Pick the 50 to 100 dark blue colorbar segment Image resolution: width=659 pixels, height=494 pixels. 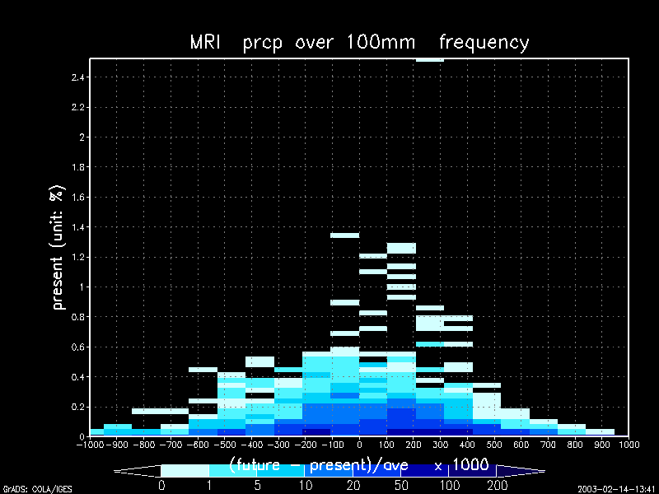click(x=424, y=470)
